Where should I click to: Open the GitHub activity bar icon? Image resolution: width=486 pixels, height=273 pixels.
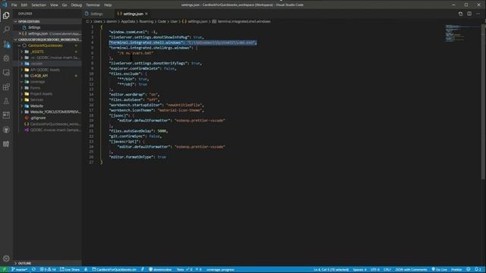click(6, 130)
